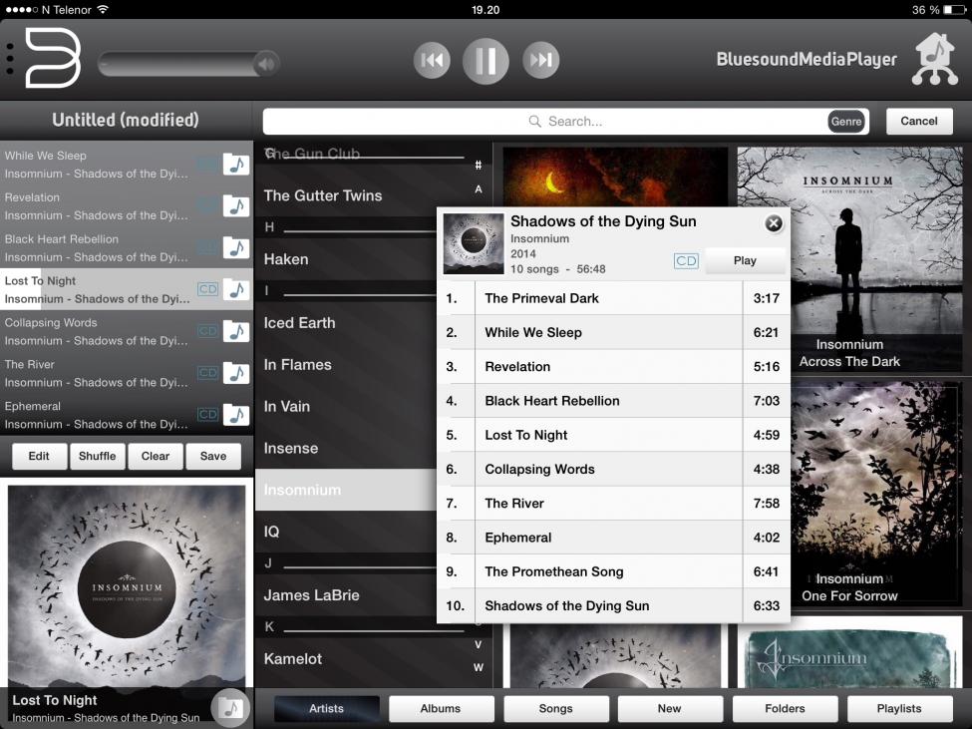Skip to the next track
The image size is (972, 729).
click(540, 60)
